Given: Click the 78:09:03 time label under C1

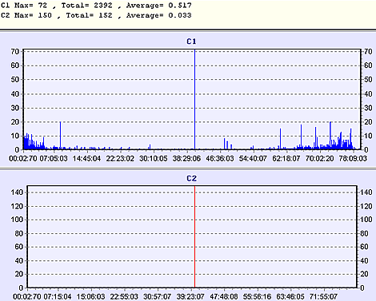Looking at the screenshot, I should pos(353,159).
